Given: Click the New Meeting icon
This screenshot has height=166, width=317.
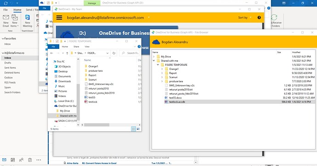Looking at the screenshot, I should 27,21.
